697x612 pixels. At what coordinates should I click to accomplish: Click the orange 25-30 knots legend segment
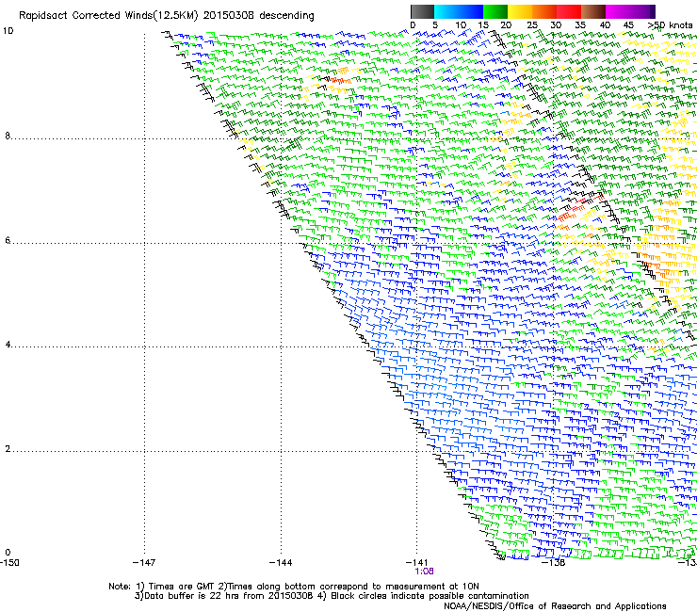click(544, 11)
